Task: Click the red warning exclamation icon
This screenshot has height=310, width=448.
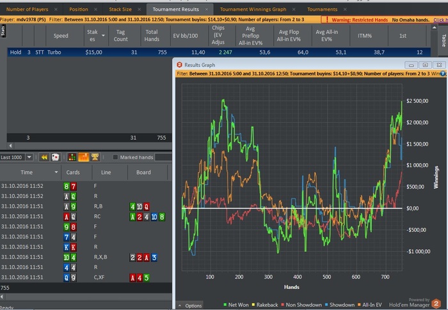Action: click(327, 20)
